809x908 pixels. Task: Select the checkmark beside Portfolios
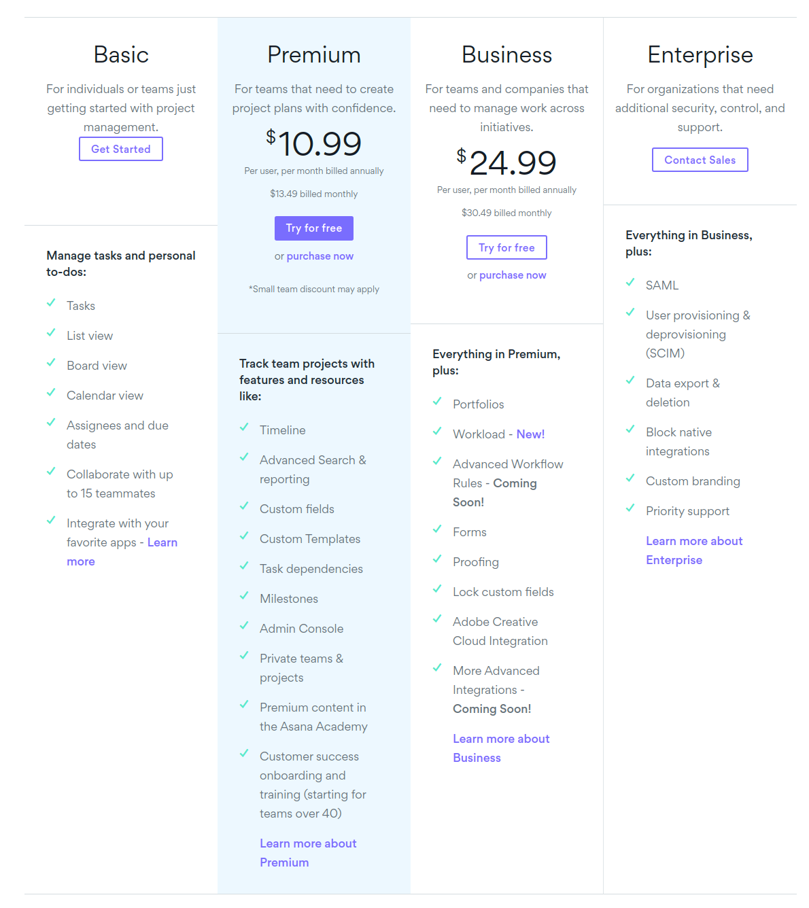click(x=437, y=402)
